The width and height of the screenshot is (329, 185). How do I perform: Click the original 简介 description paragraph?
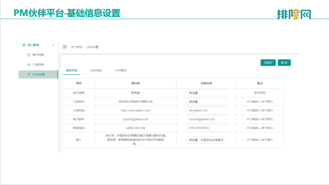(136, 140)
